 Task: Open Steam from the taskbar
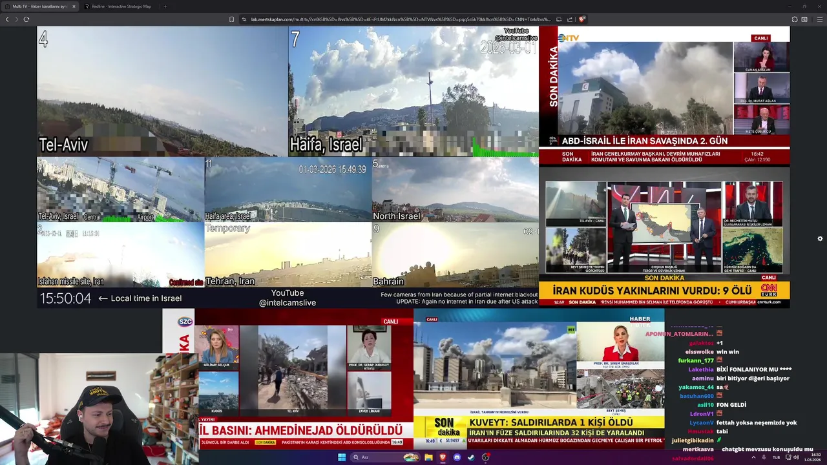[471, 457]
